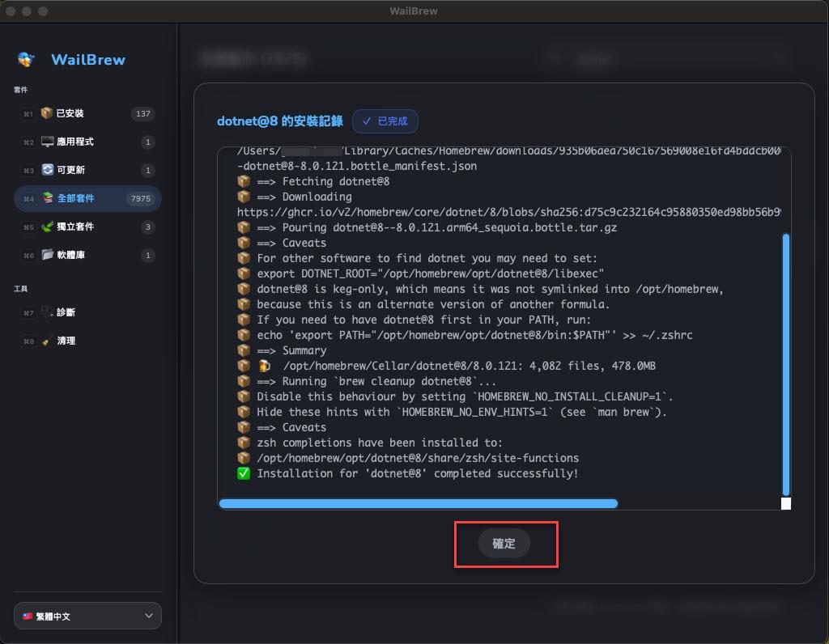The width and height of the screenshot is (829, 644).
Task: Open 診斷 with the stethoscope icon
Action: (48, 312)
